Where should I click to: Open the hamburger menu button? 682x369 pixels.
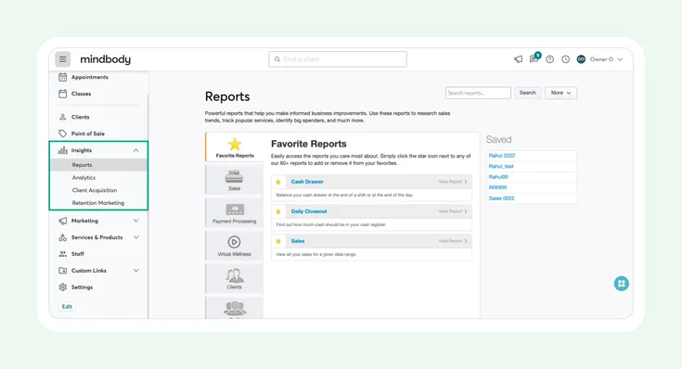pyautogui.click(x=63, y=59)
